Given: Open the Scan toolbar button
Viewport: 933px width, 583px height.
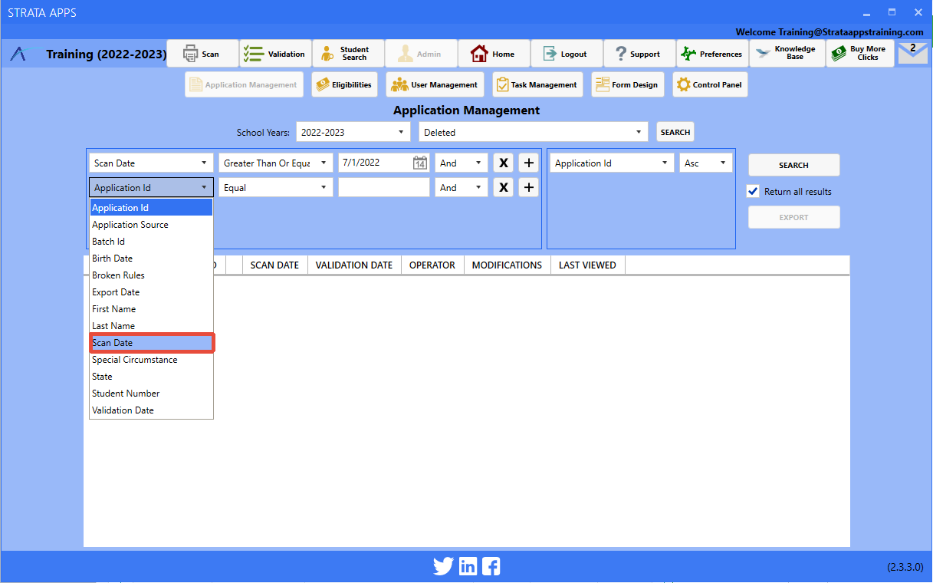Looking at the screenshot, I should pos(202,54).
